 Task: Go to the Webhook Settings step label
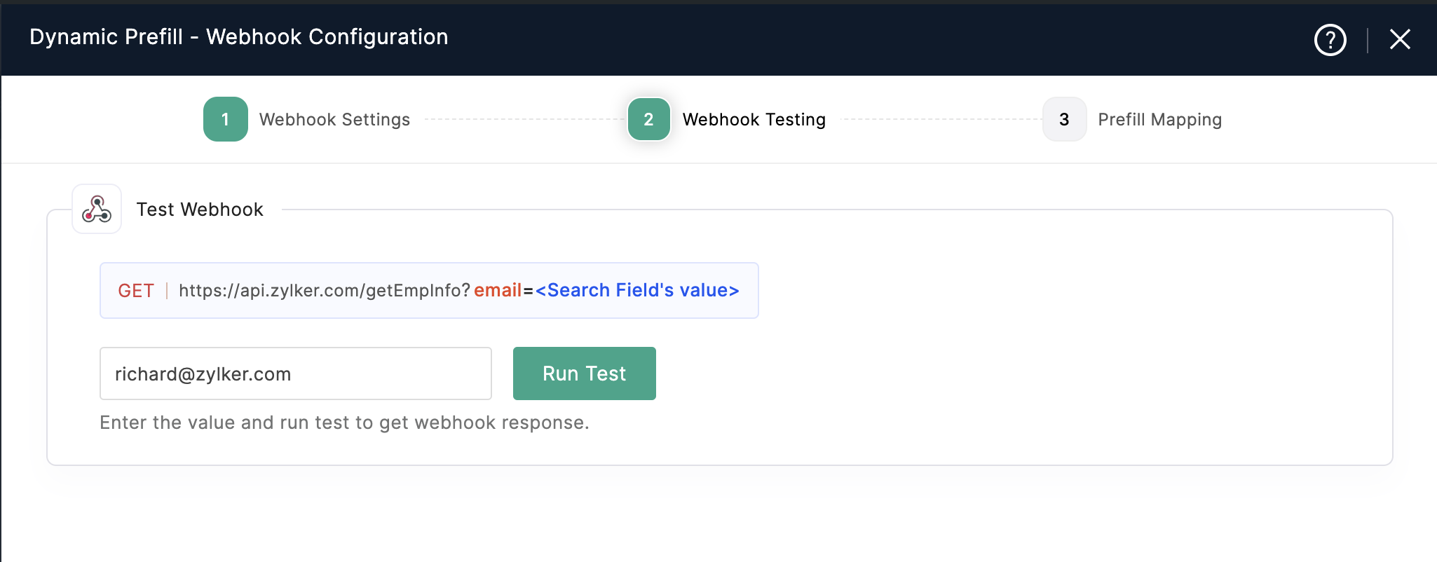[334, 120]
